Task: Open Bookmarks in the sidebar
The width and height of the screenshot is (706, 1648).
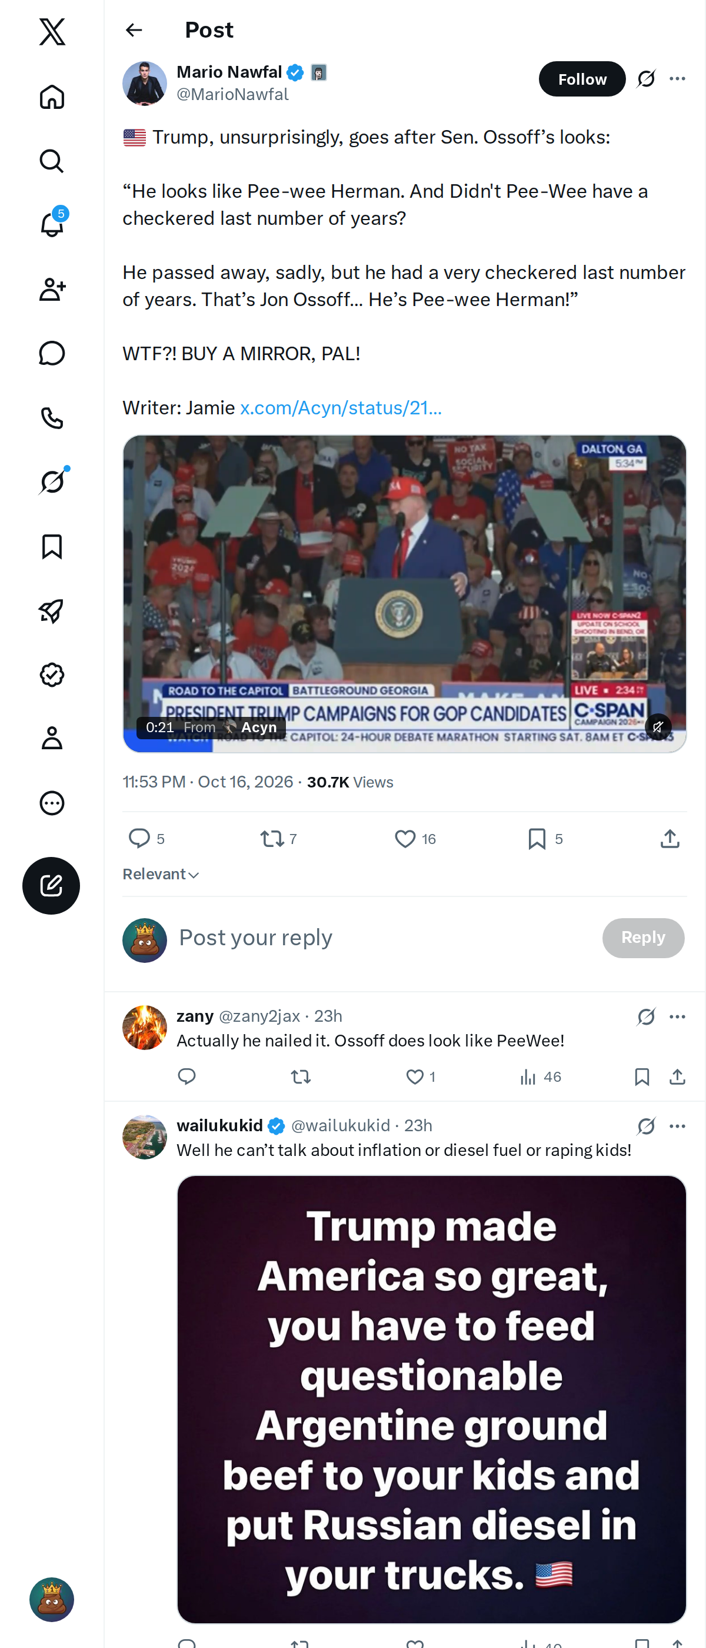Action: coord(52,547)
